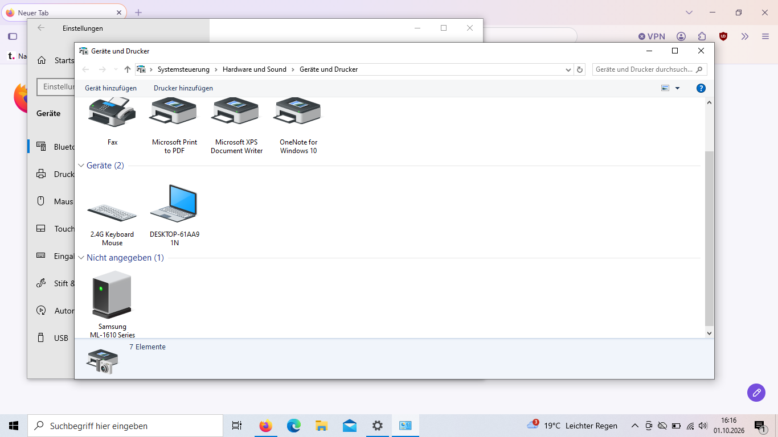Click the purple edit pencil button
The image size is (778, 437).
pyautogui.click(x=756, y=392)
